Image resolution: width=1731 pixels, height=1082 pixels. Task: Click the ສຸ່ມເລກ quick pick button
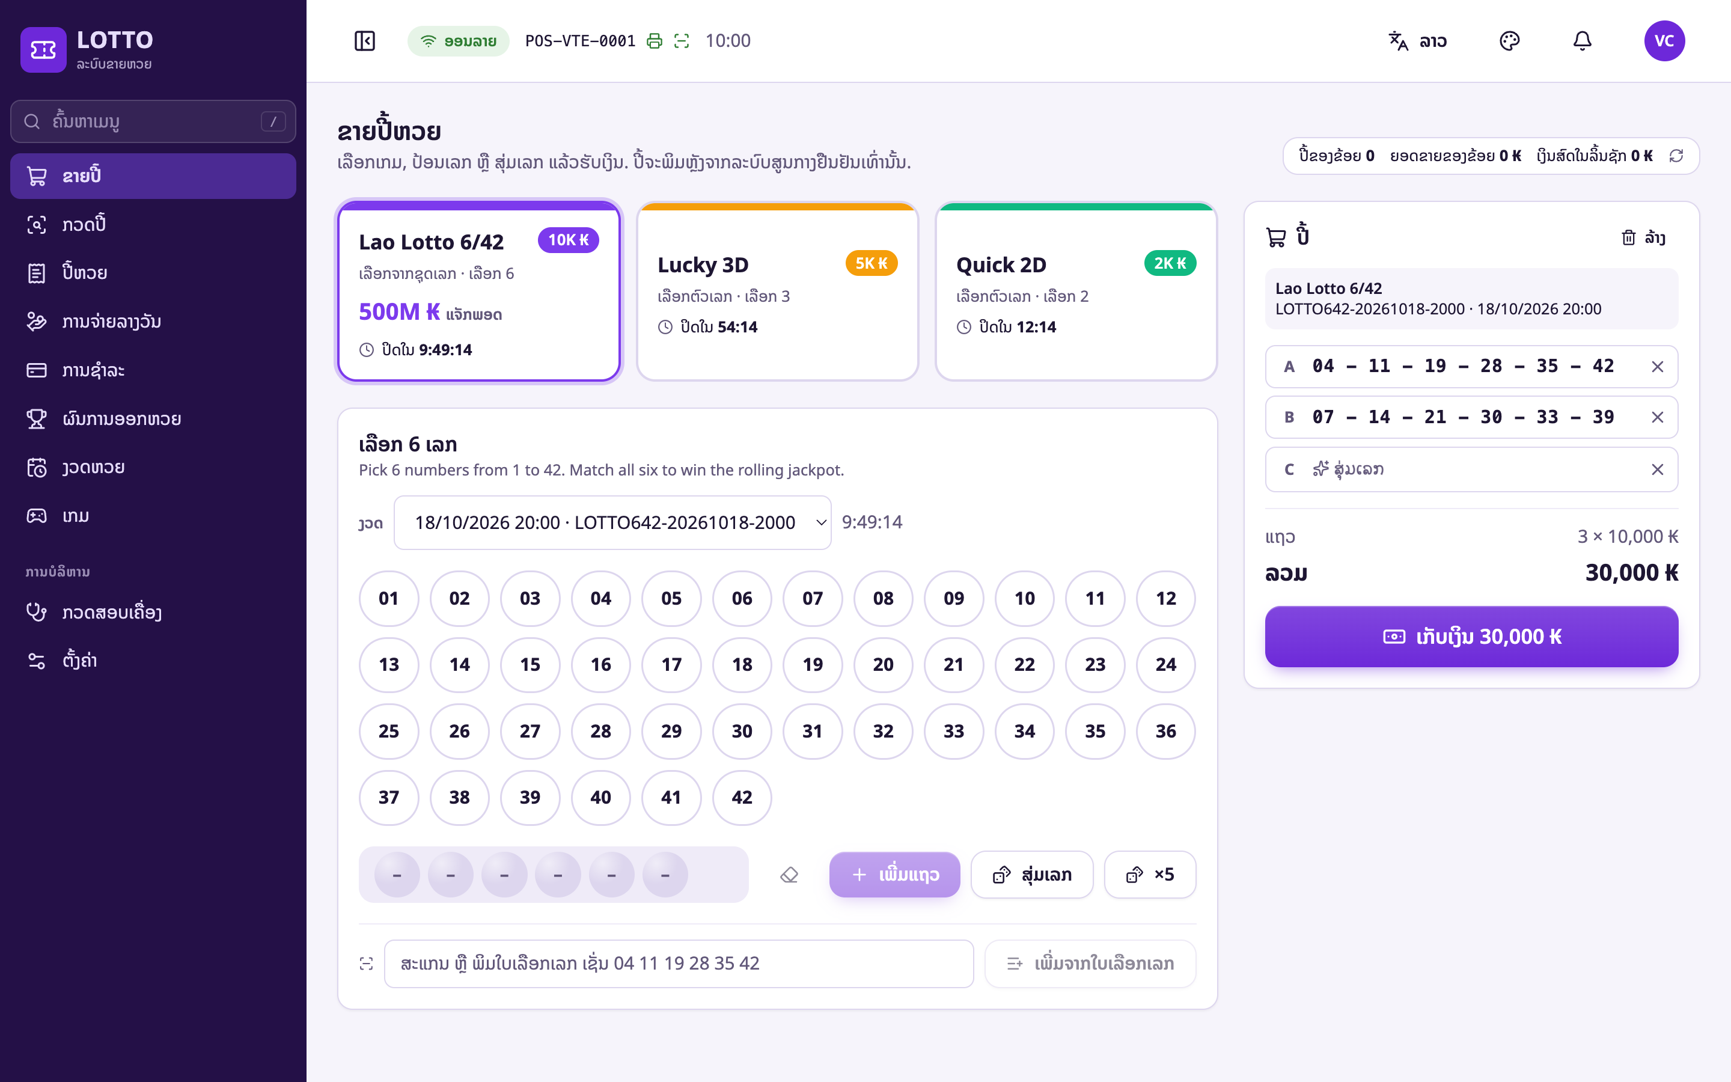pos(1031,875)
